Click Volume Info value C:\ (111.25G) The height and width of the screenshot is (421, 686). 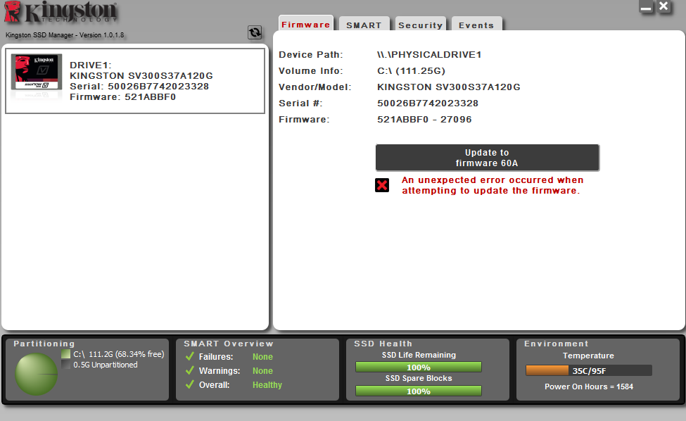tap(412, 71)
